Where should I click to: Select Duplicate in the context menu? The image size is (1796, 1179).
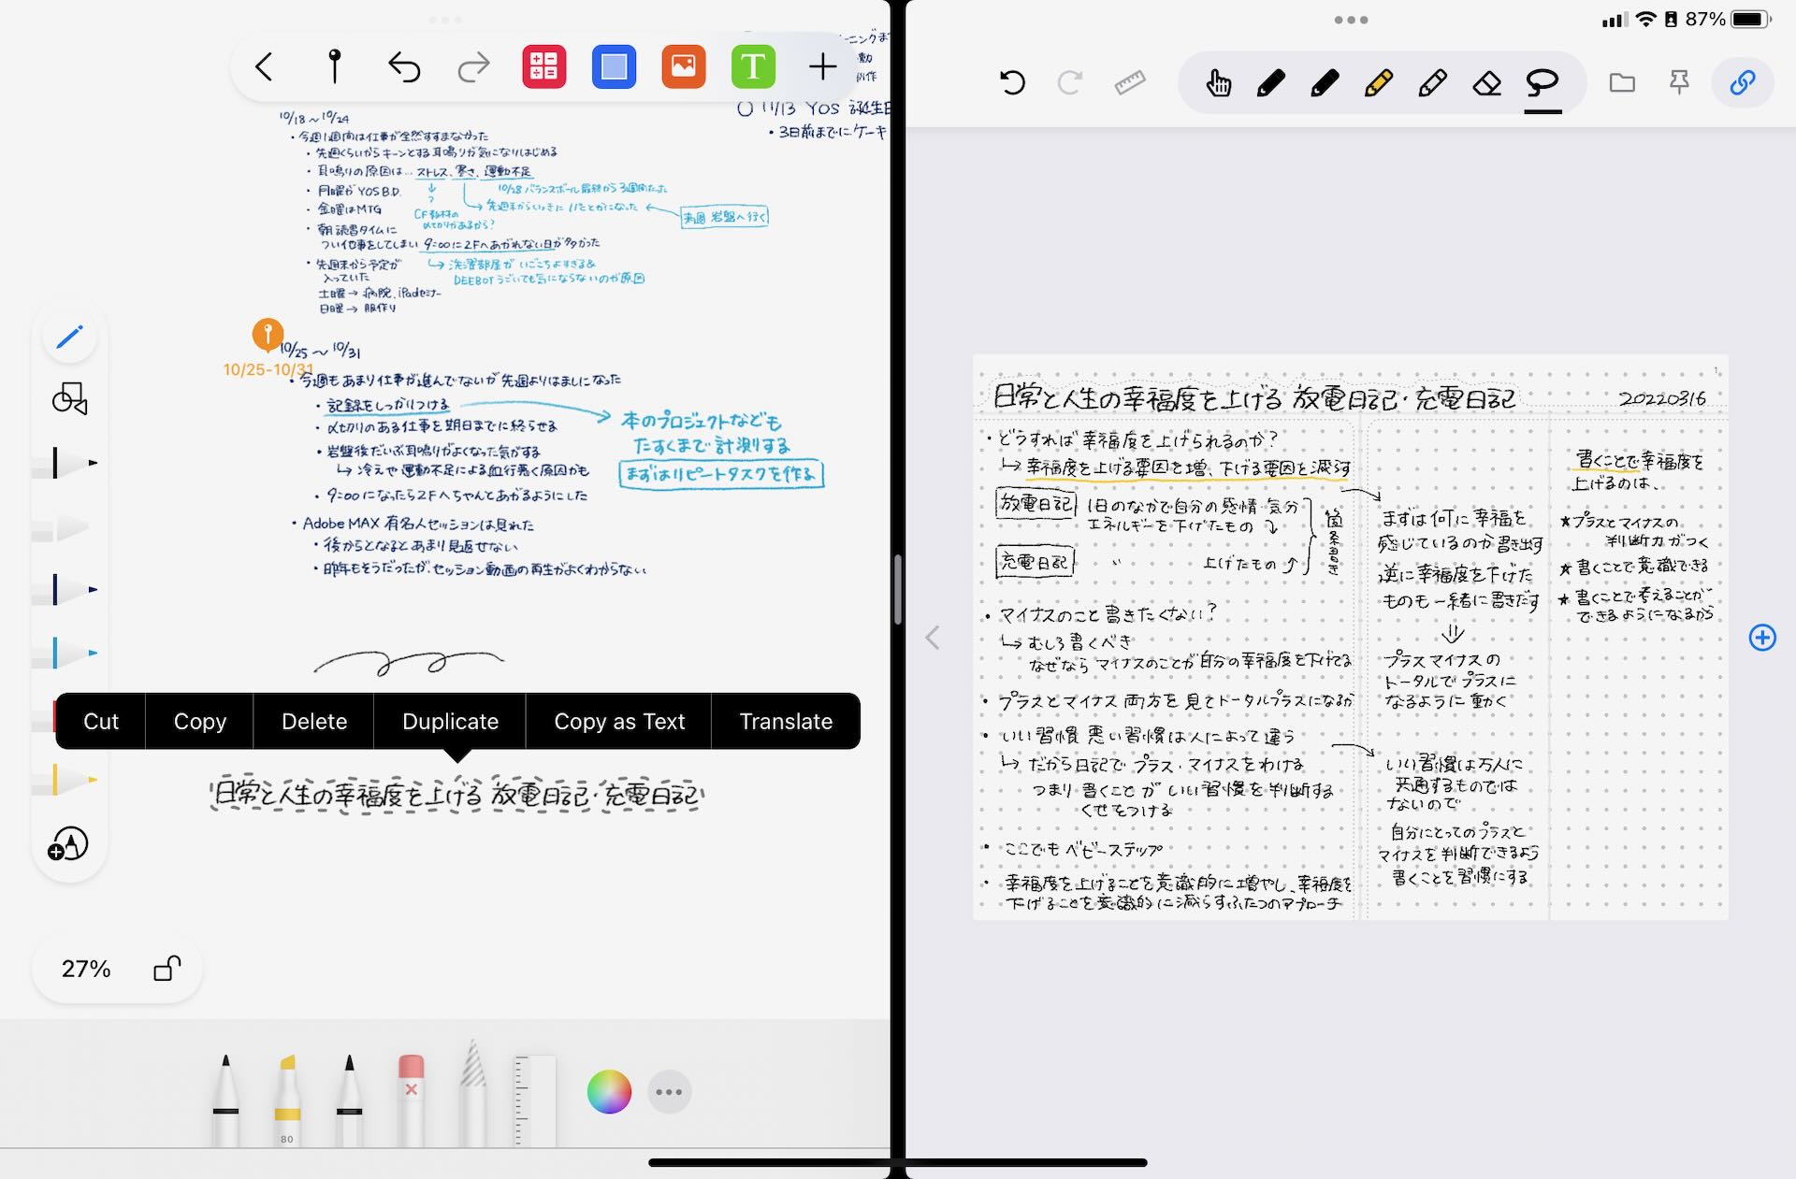[x=450, y=721]
